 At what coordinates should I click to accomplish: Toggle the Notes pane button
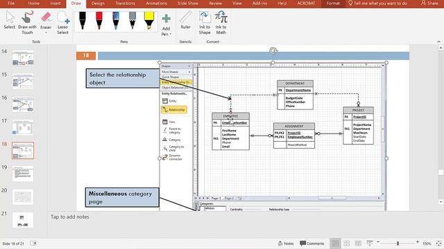pos(286,243)
